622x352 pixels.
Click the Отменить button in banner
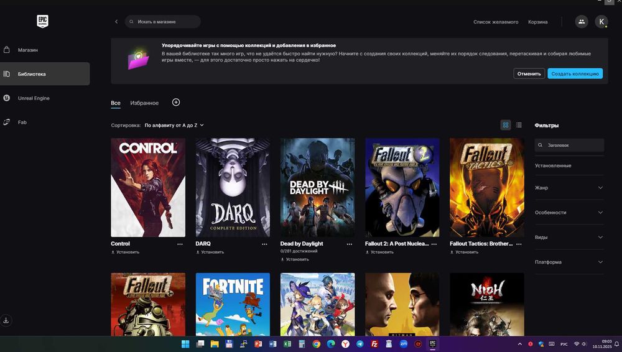pos(529,73)
